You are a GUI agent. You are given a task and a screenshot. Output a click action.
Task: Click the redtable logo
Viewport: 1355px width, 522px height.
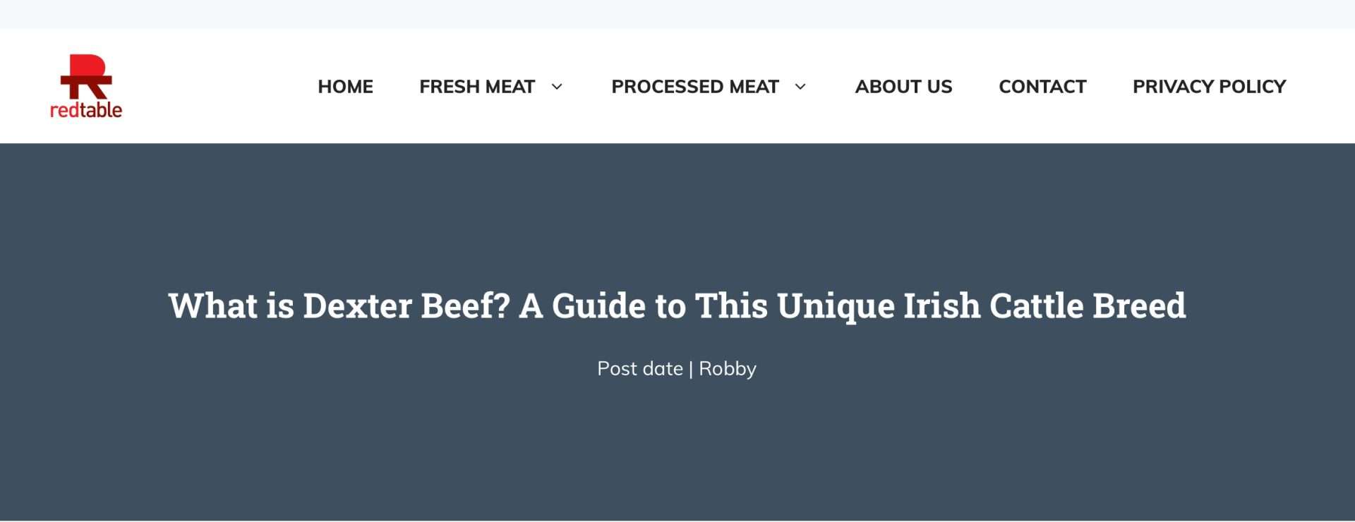click(85, 85)
